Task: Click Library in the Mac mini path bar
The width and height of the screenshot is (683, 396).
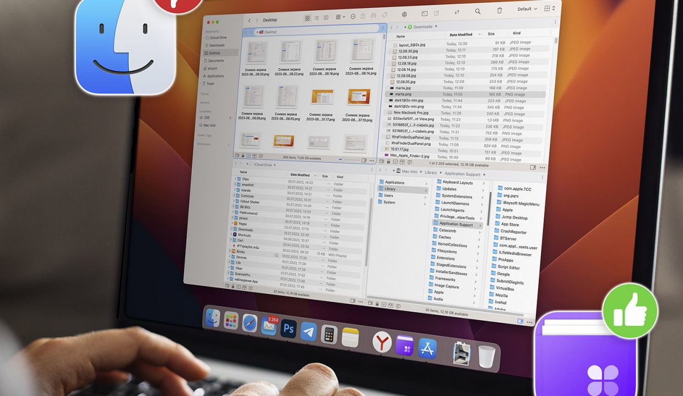Action: pos(431,173)
